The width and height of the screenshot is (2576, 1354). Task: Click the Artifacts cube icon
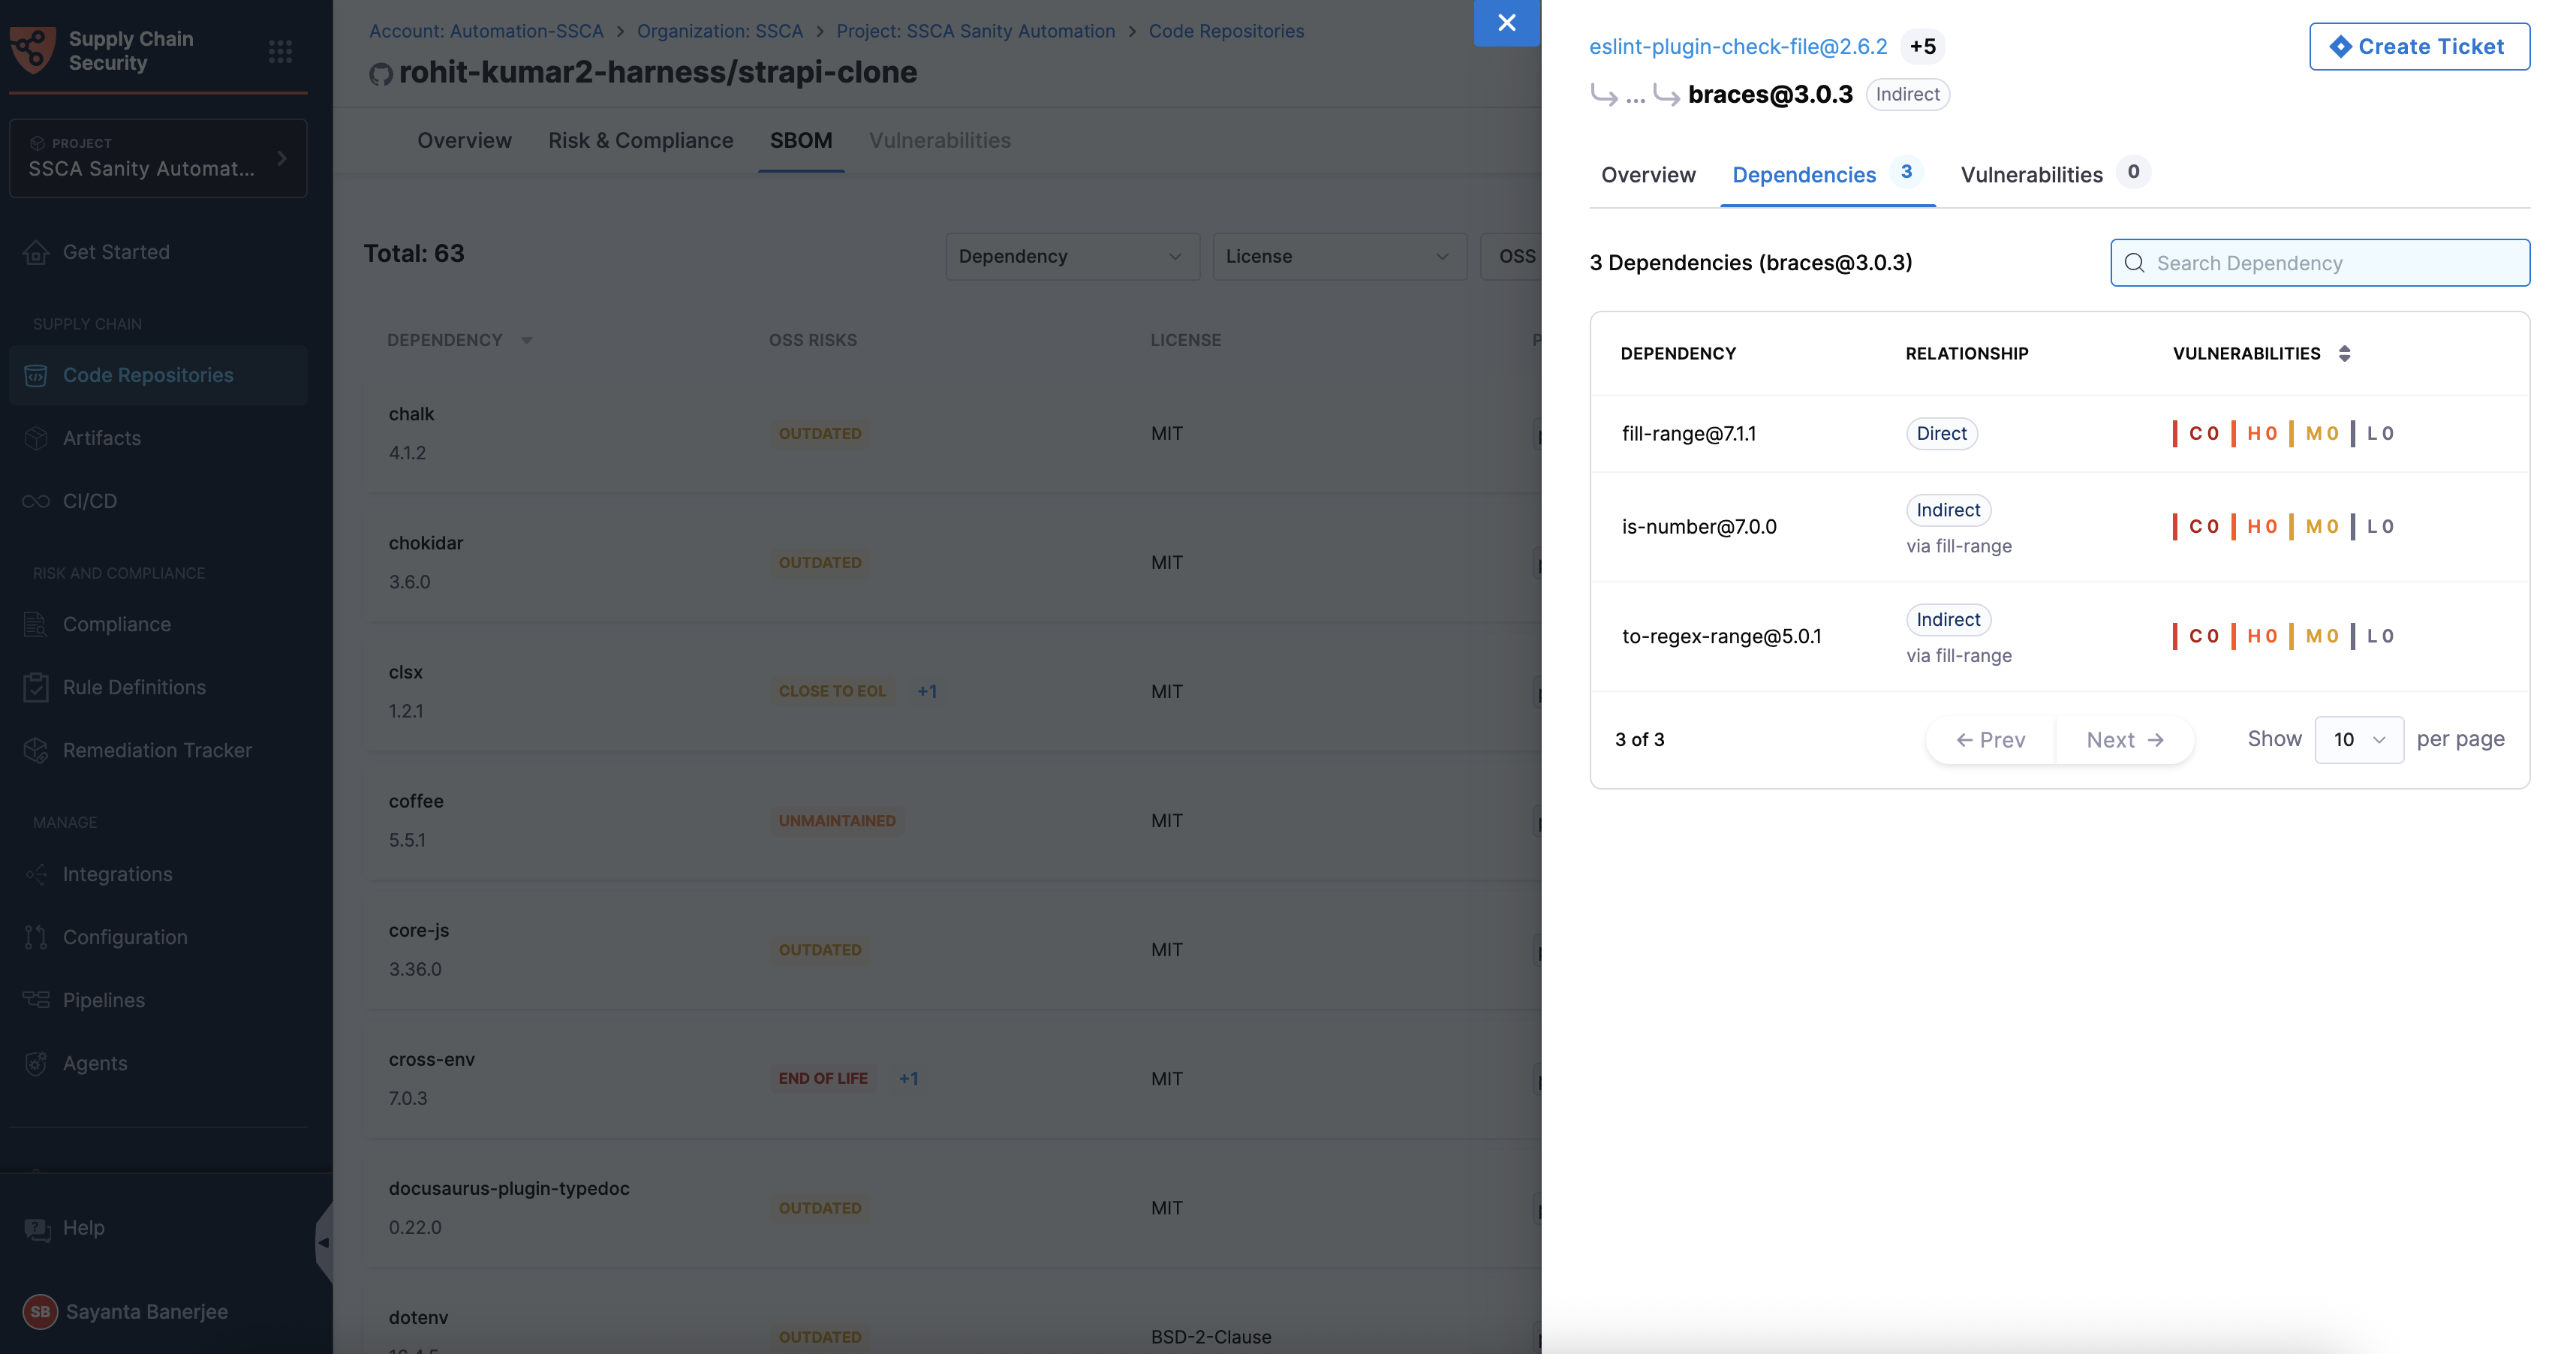36,438
